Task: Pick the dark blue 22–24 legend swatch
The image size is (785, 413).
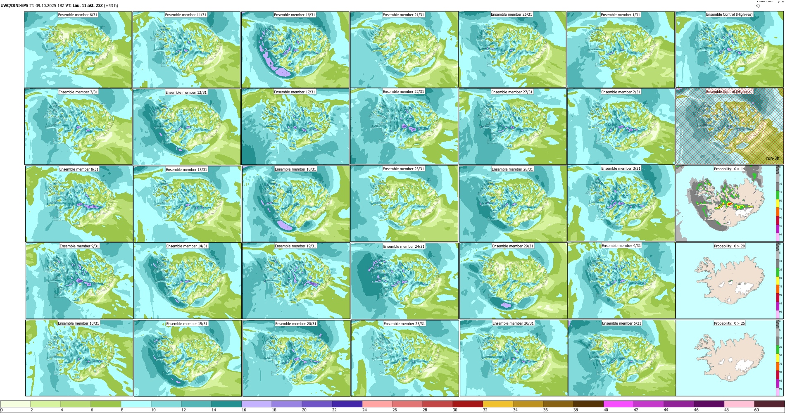Action: [347, 404]
